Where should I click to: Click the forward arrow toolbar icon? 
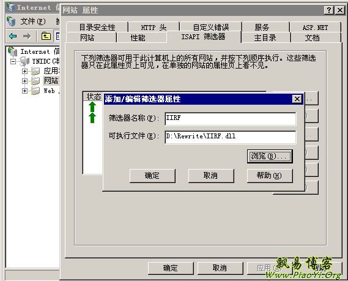[27, 36]
